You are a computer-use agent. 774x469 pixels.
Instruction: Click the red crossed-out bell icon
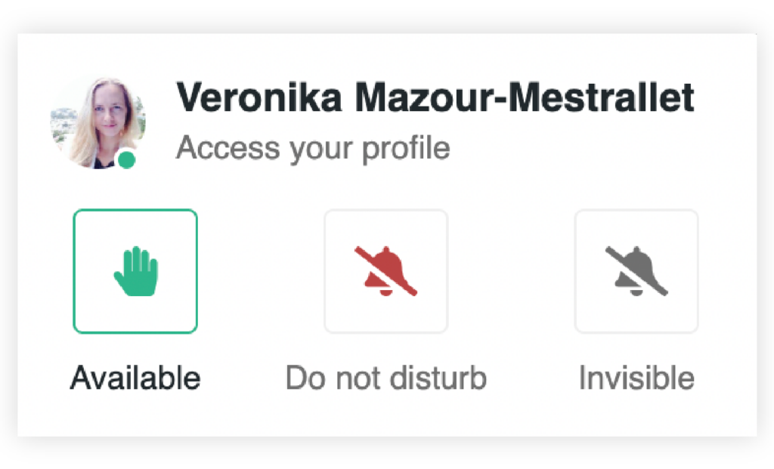coord(386,272)
